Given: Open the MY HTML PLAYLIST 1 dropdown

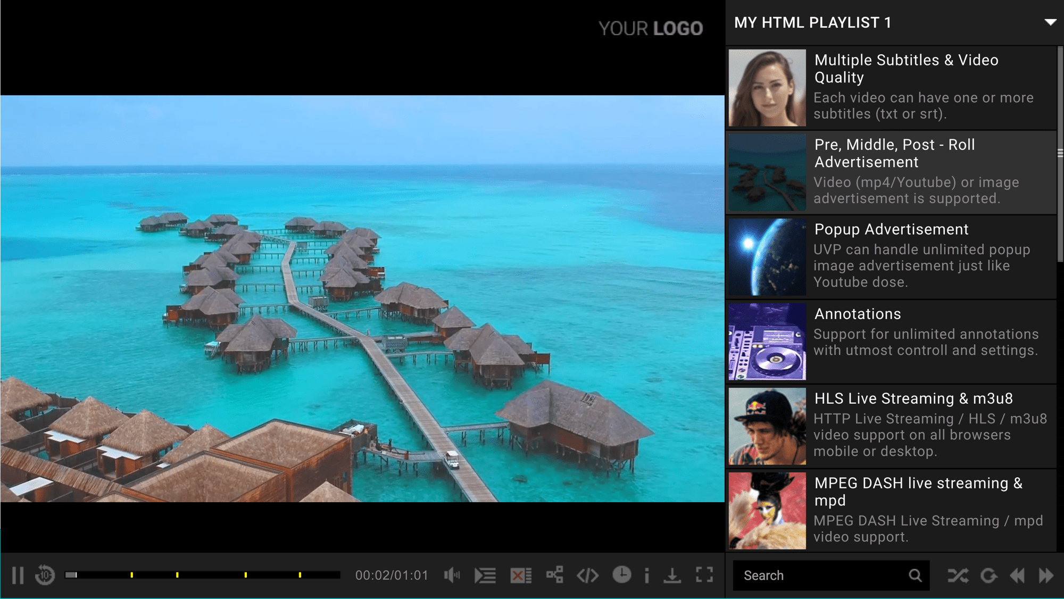Looking at the screenshot, I should click(x=1051, y=22).
